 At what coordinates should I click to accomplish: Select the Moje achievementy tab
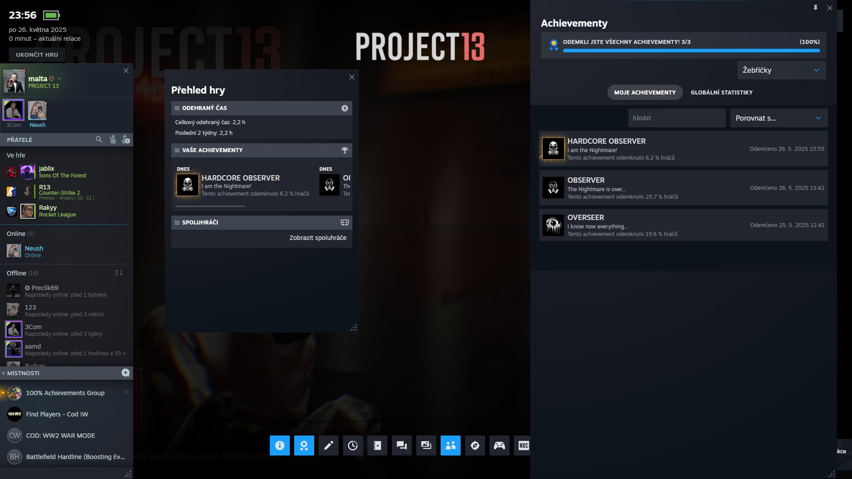644,92
